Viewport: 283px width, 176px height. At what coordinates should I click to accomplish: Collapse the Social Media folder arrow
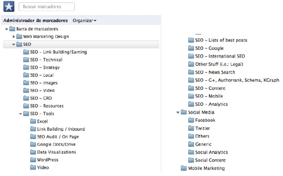tap(178, 113)
